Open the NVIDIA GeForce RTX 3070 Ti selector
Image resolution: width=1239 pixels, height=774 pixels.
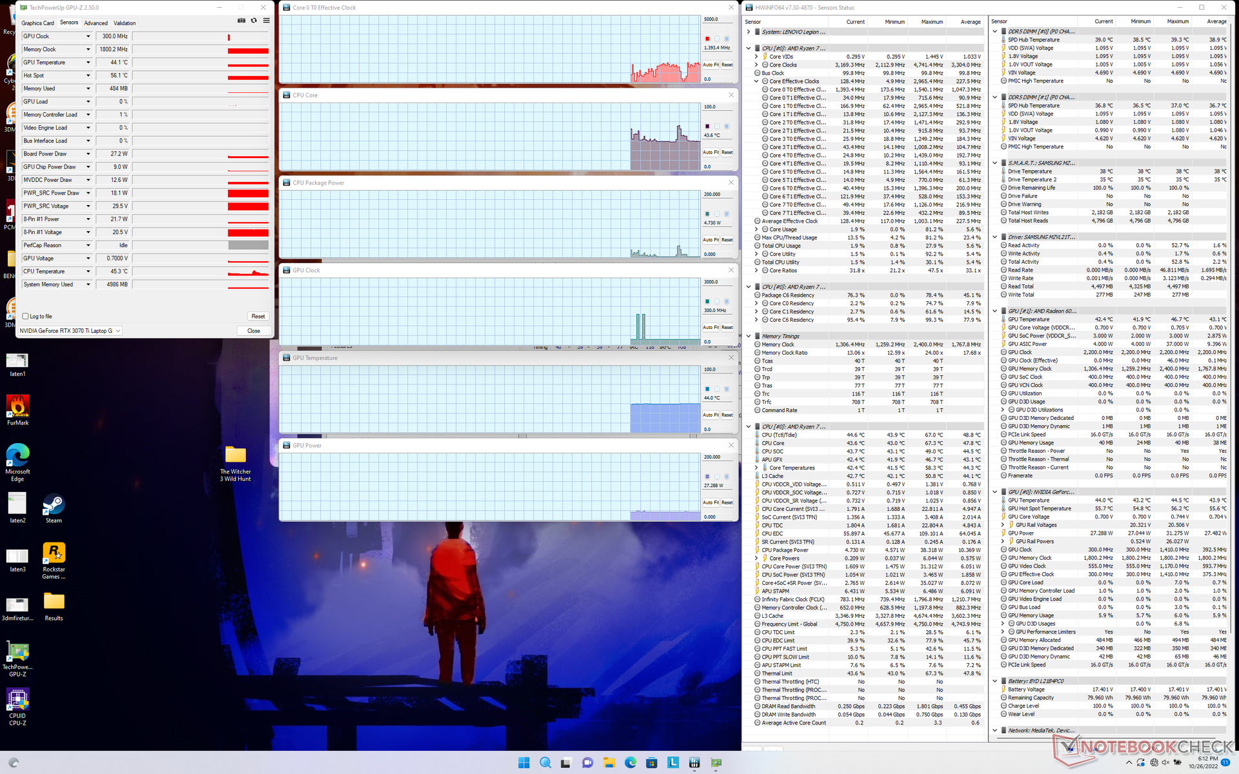click(x=70, y=331)
